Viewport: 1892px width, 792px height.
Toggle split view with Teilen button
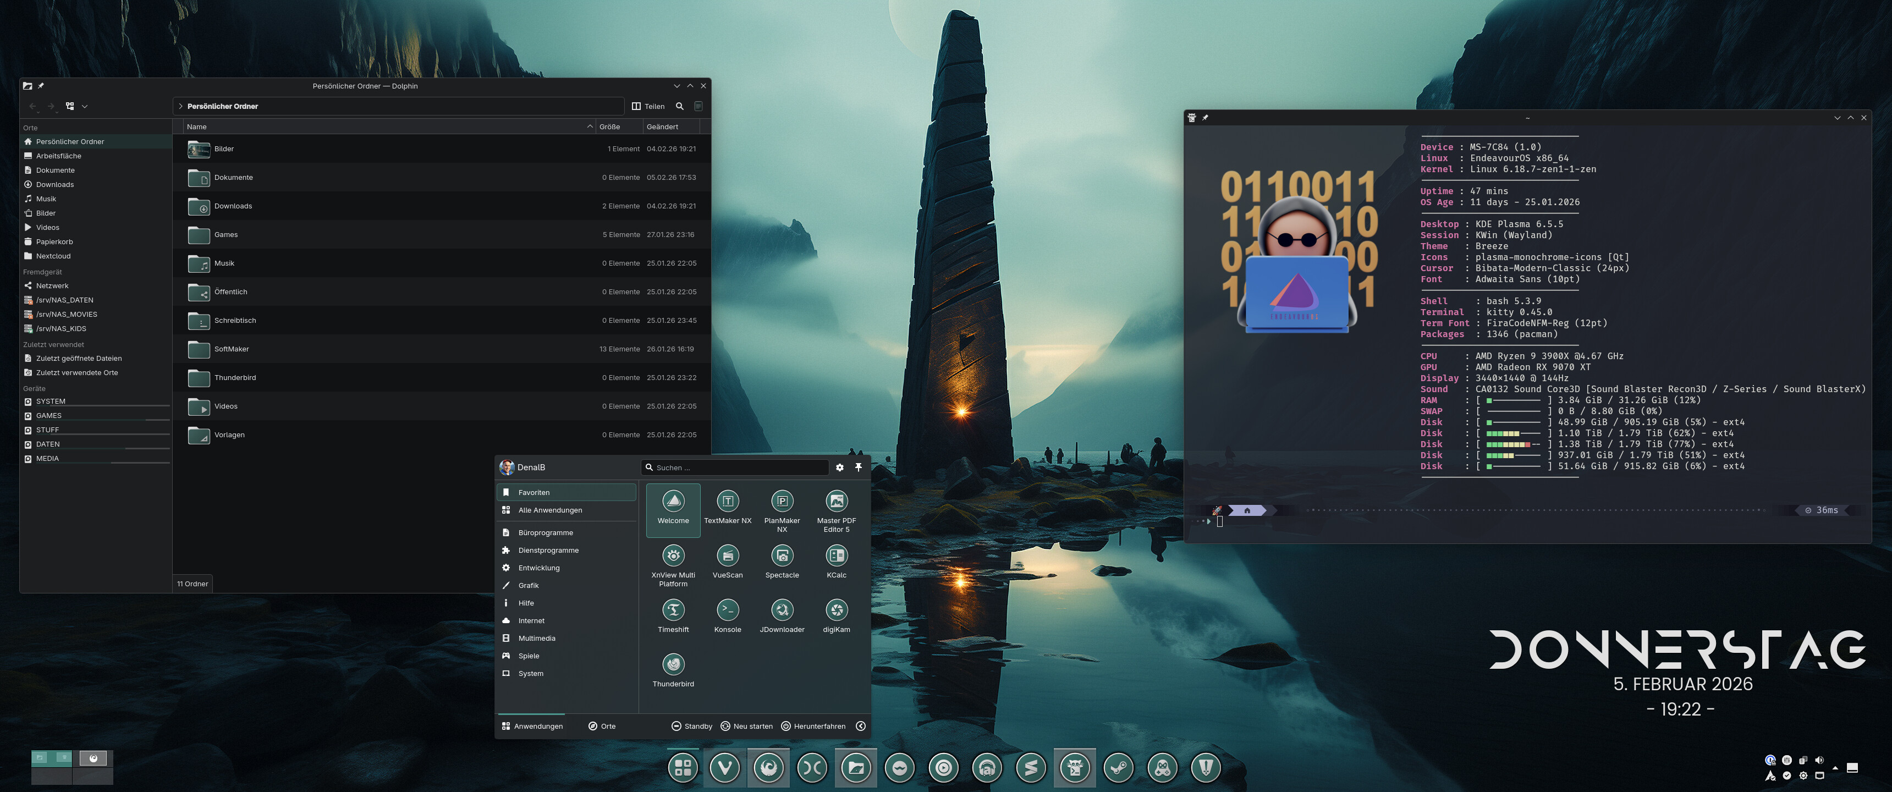[648, 107]
